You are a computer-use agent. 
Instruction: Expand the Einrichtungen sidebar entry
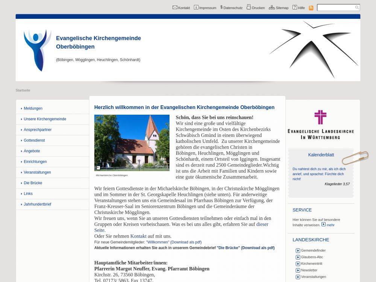pyautogui.click(x=35, y=162)
